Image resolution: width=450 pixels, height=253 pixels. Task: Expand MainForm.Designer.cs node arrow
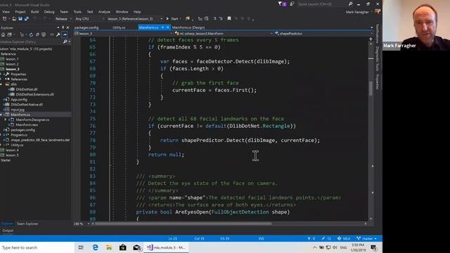[6, 119]
